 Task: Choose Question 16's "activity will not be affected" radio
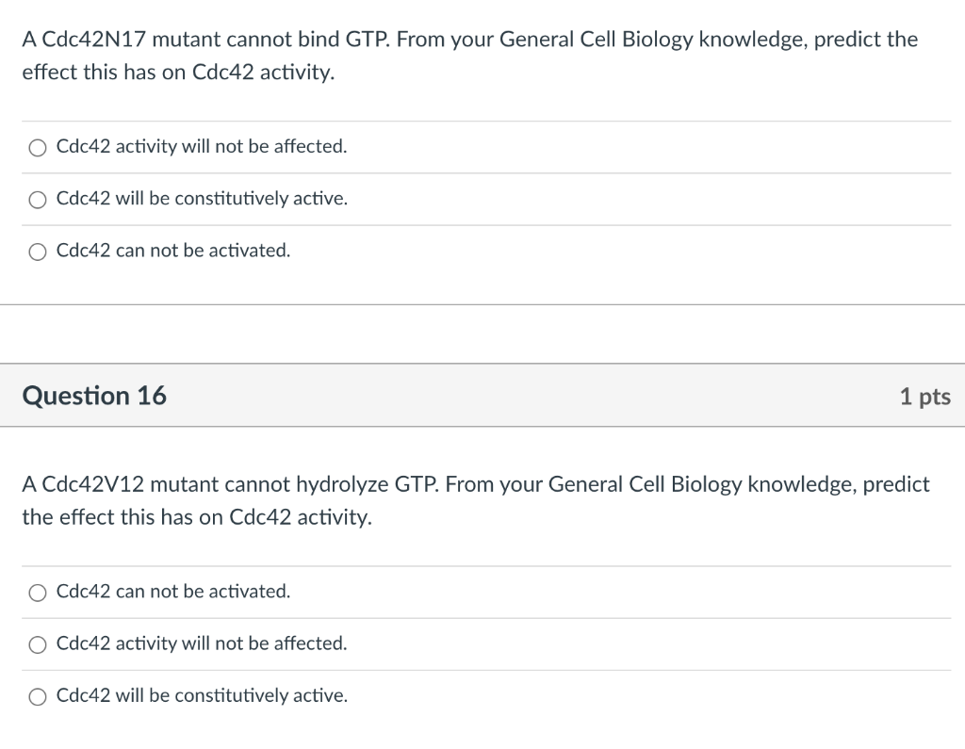pyautogui.click(x=38, y=644)
